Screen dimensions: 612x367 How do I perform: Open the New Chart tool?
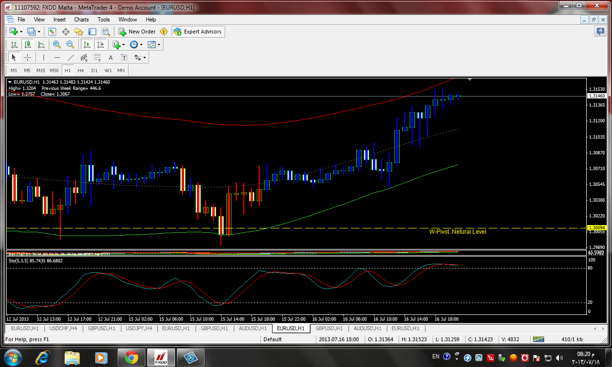pyautogui.click(x=13, y=32)
